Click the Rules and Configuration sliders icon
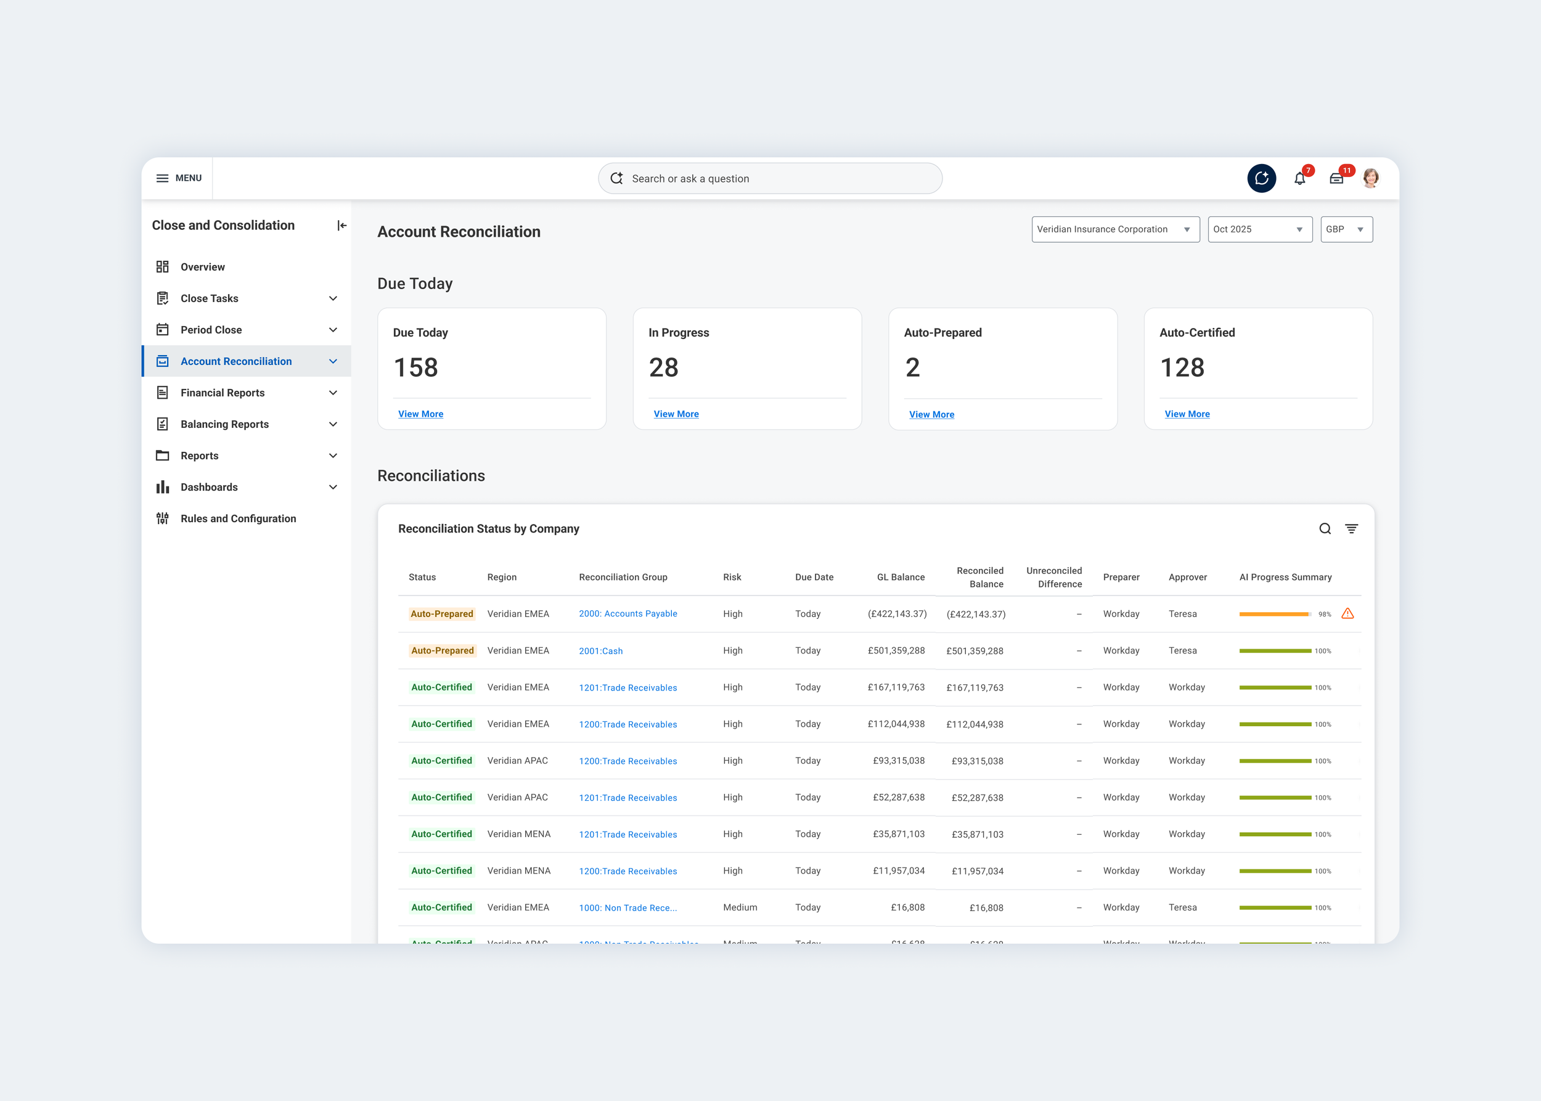This screenshot has width=1541, height=1101. (x=163, y=518)
